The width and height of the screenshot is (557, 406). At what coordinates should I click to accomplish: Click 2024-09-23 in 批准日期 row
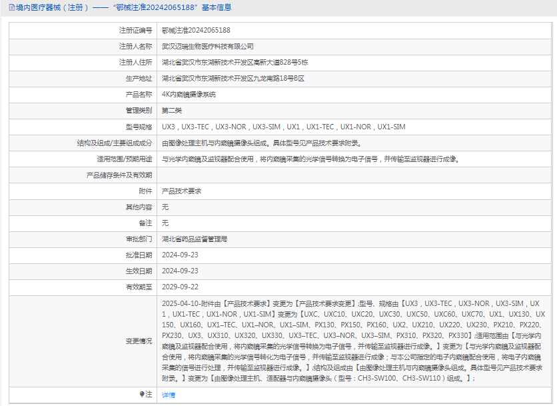pos(180,255)
